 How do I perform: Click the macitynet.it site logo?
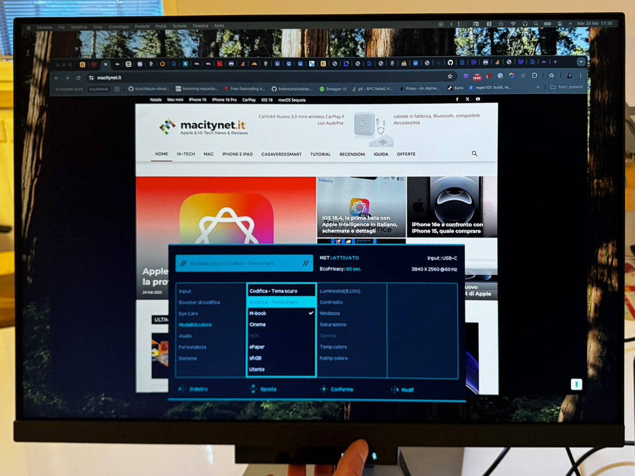click(203, 127)
